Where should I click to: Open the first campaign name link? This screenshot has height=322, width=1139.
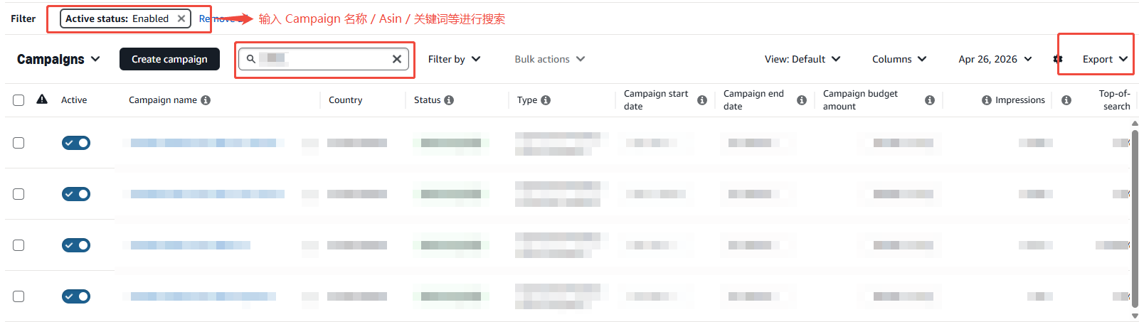click(x=203, y=143)
